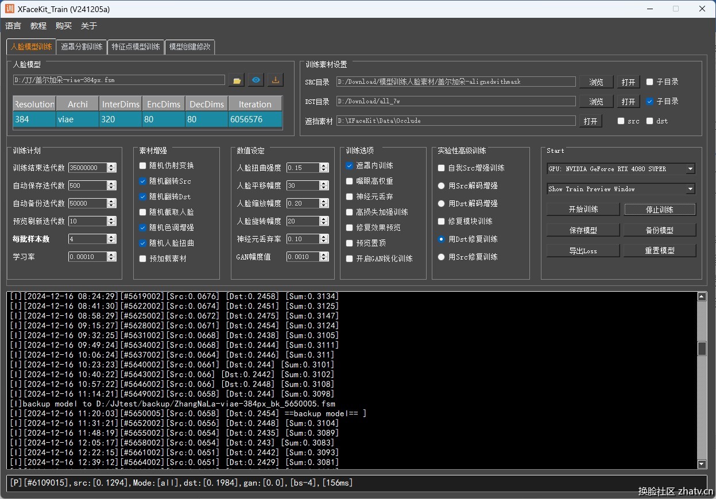Adjust 训练结束迭代数 spinner arrows

111,168
